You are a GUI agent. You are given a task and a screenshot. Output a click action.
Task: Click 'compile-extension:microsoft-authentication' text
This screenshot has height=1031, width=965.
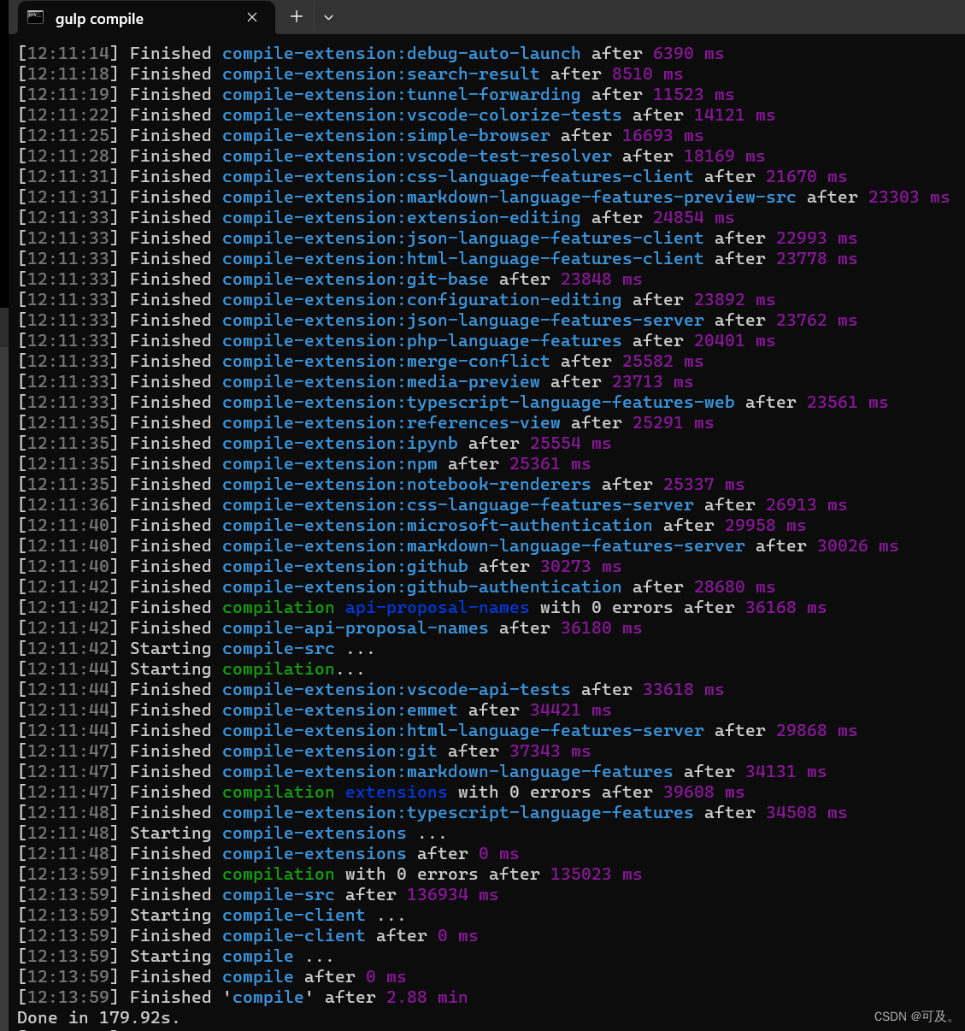pos(437,526)
